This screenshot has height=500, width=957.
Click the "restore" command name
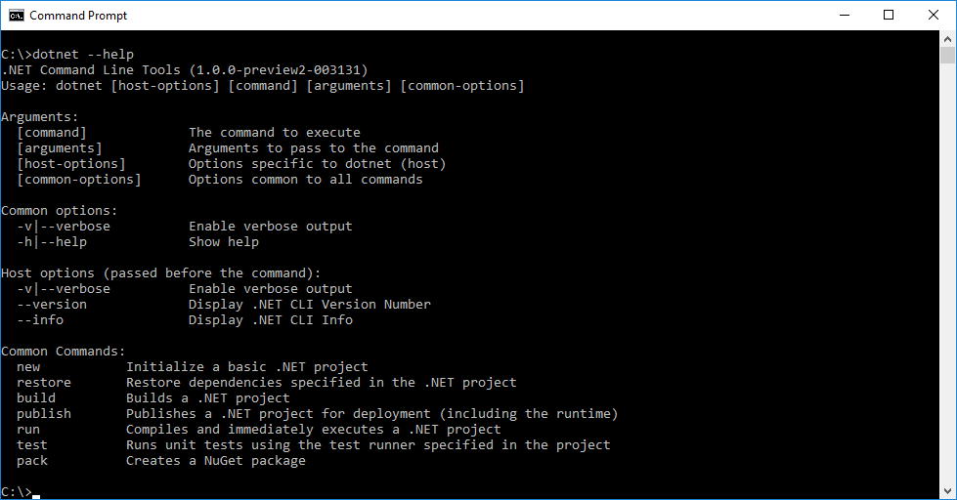coord(44,383)
